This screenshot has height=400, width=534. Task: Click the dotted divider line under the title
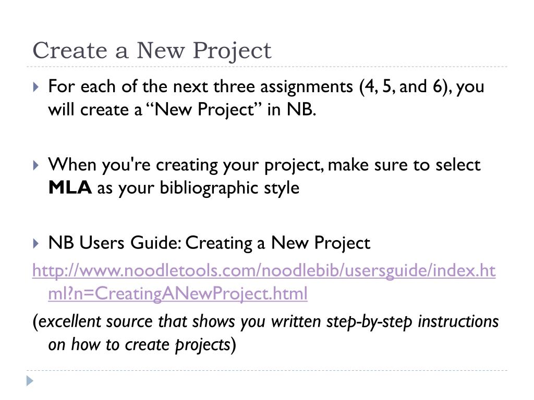pos(267,67)
